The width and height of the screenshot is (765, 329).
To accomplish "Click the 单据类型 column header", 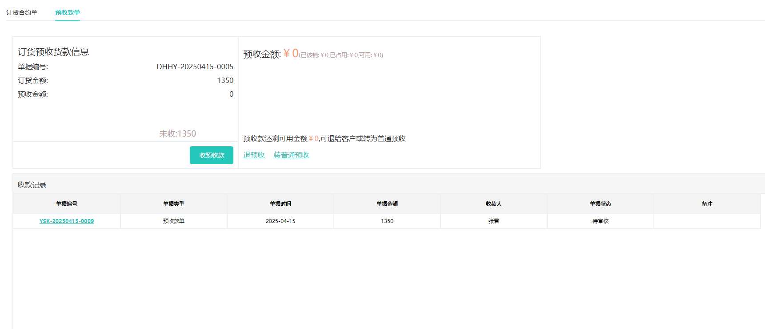I will (174, 204).
